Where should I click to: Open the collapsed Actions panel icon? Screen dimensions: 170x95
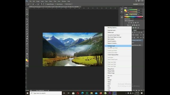[x=122, y=12]
